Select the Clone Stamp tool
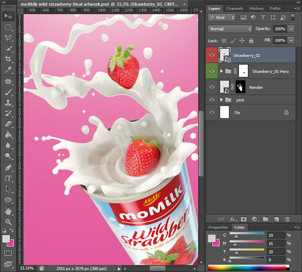 pos(8,103)
